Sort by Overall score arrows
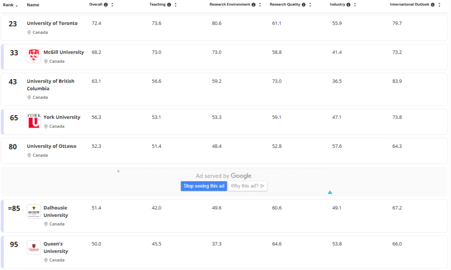The height and width of the screenshot is (270, 451). pyautogui.click(x=112, y=5)
